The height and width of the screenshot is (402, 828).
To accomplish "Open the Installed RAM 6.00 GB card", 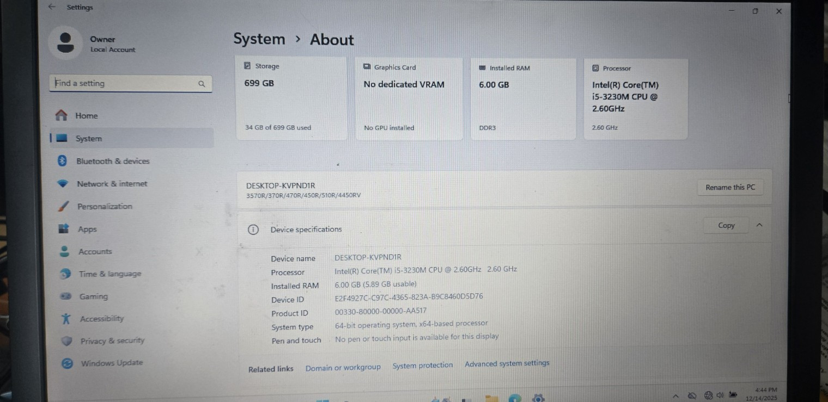I will 523,99.
